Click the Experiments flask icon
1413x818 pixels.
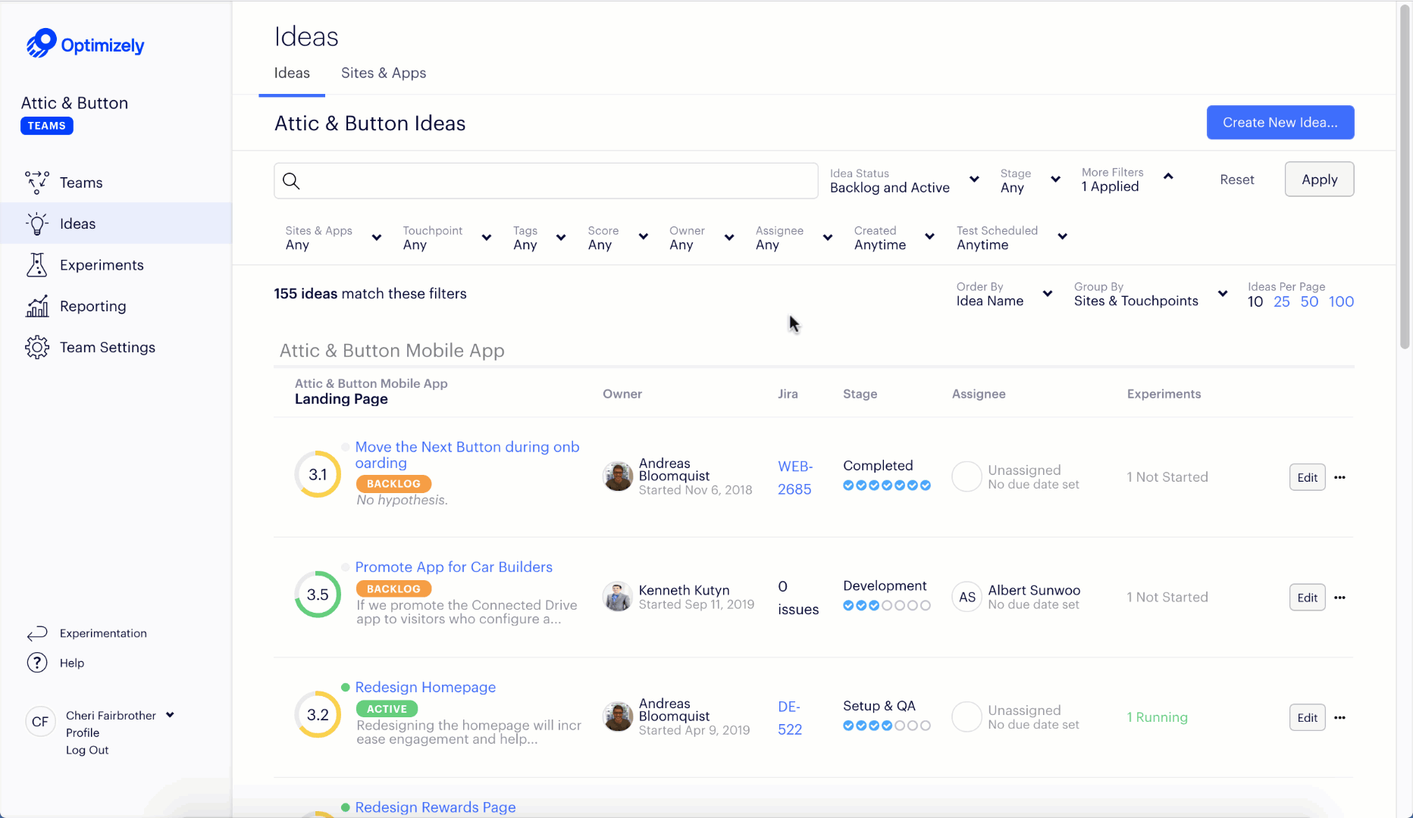37,265
